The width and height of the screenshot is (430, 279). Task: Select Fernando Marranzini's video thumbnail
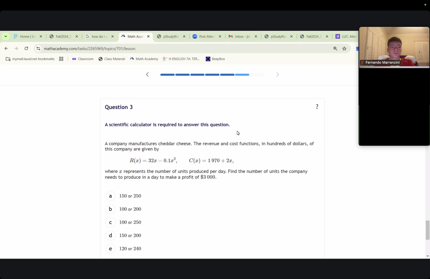click(394, 47)
